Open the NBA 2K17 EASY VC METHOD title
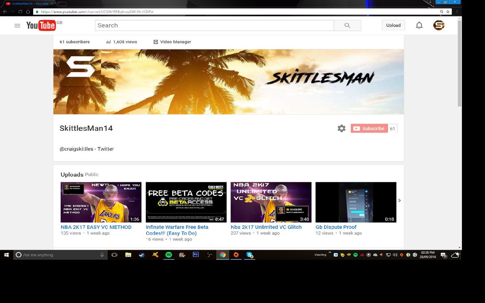 96,227
